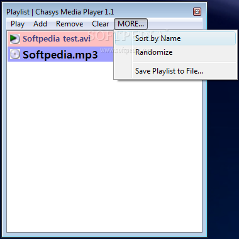Close the Playlist window
The width and height of the screenshot is (239, 239).
197,12
